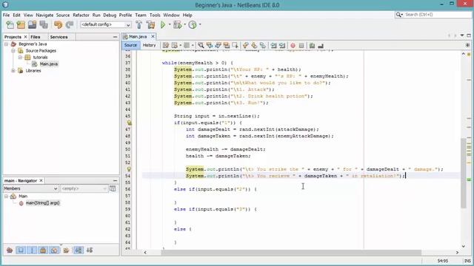Screen dimensions: 474x266
Task: Open the Tools menu
Action: coord(155,15)
